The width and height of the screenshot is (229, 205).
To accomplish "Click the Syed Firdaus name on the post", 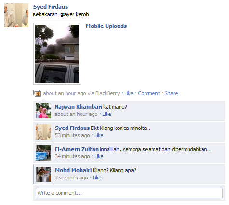I will [51, 7].
